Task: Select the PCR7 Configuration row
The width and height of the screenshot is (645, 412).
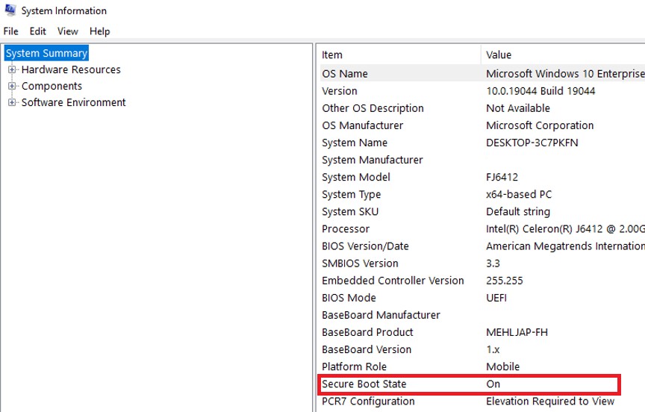Action: coord(482,402)
